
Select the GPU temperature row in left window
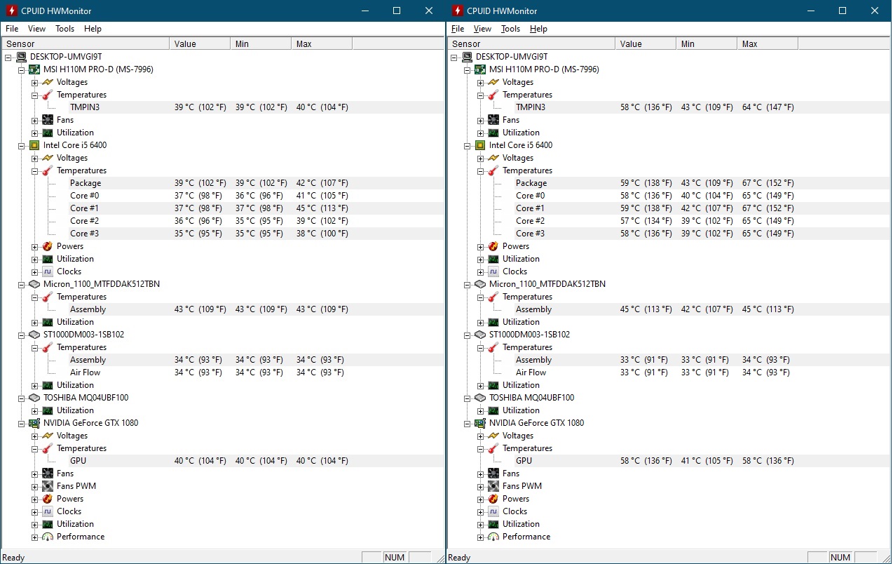click(78, 461)
